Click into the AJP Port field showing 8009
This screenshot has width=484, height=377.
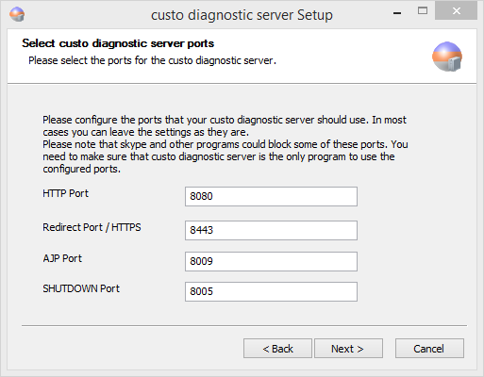pos(271,261)
